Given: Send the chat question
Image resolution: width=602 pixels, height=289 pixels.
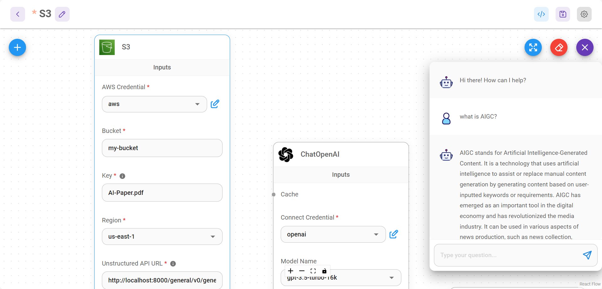Looking at the screenshot, I should pos(587,255).
